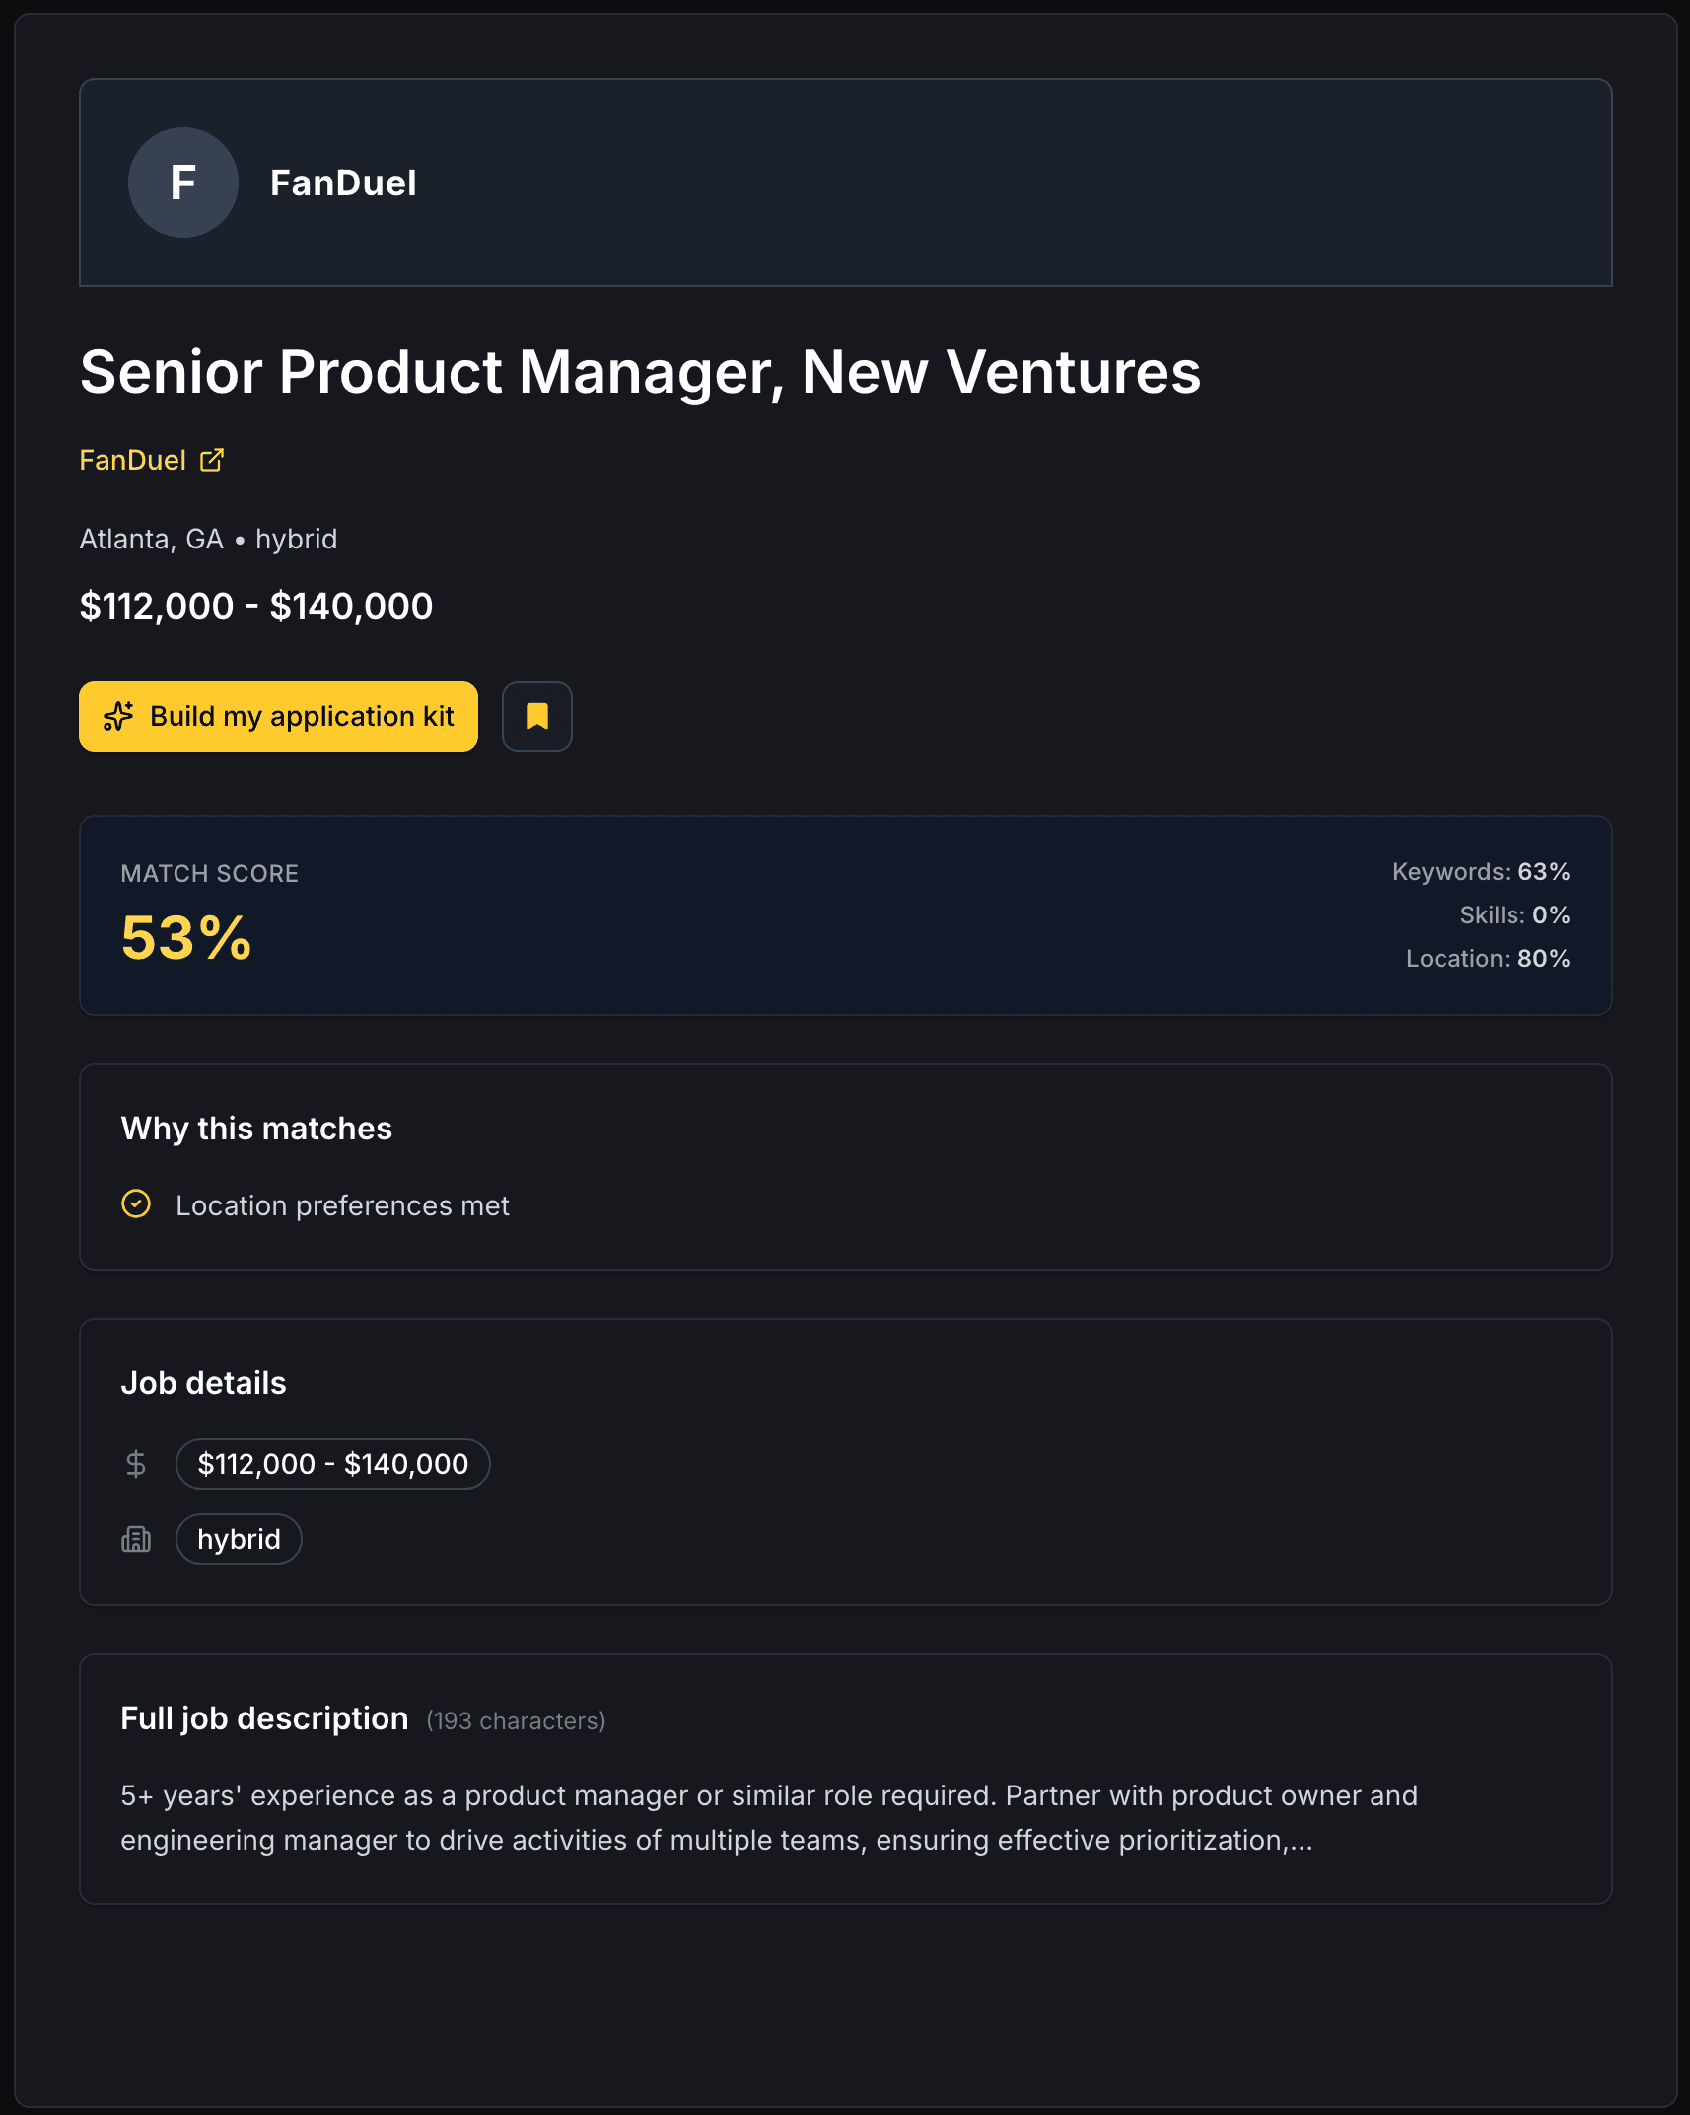The width and height of the screenshot is (1690, 2115).
Task: Click Build my application kit button
Action: [x=300, y=716]
